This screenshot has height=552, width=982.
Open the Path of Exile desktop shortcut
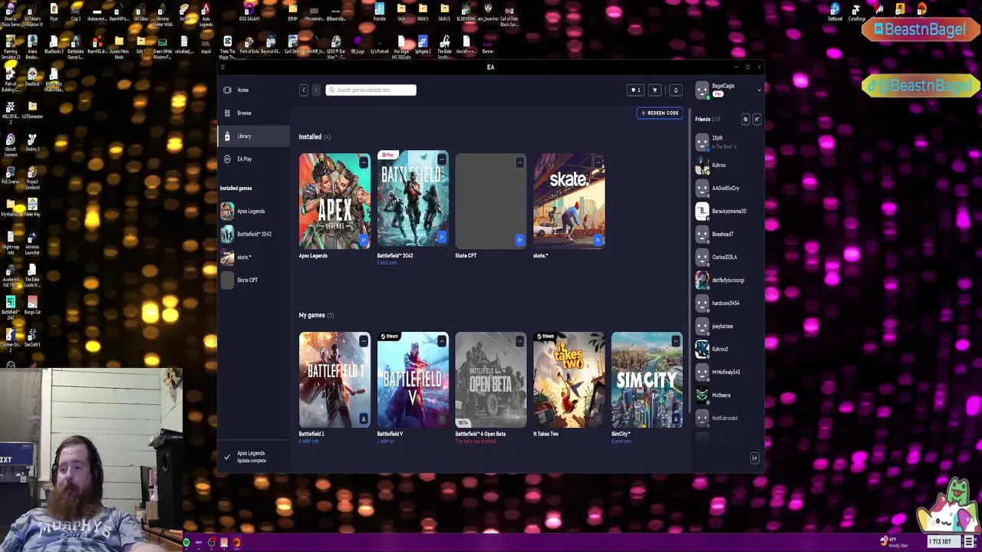pos(249,44)
